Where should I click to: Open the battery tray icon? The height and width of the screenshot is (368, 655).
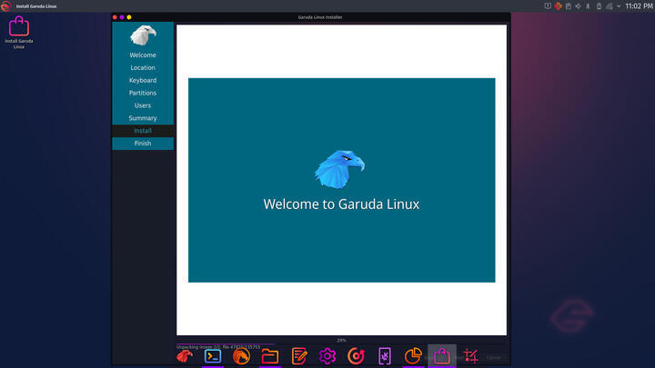[599, 6]
